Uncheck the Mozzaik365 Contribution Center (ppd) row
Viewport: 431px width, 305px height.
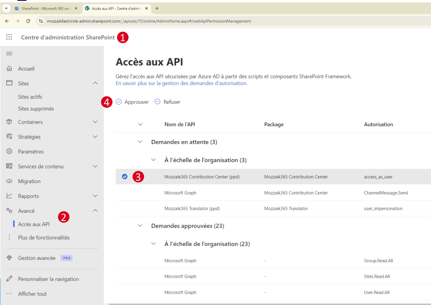pyautogui.click(x=125, y=176)
